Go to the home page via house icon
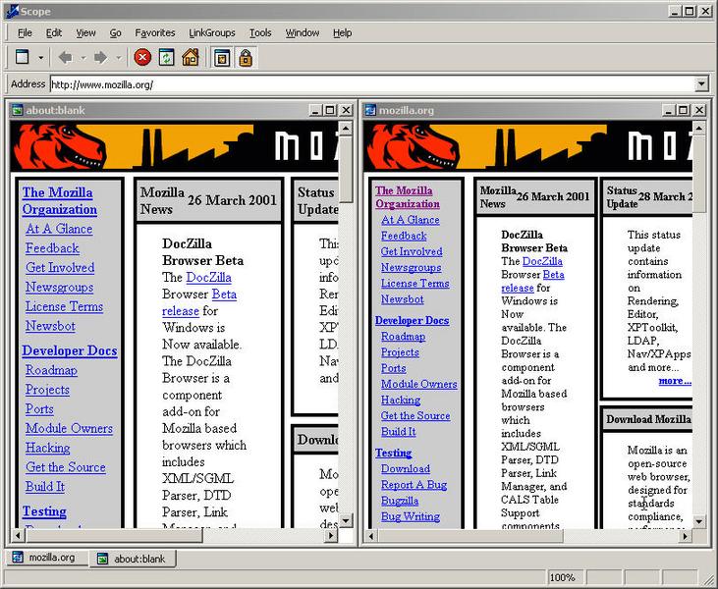Viewport: 718px width, 589px height. point(191,58)
